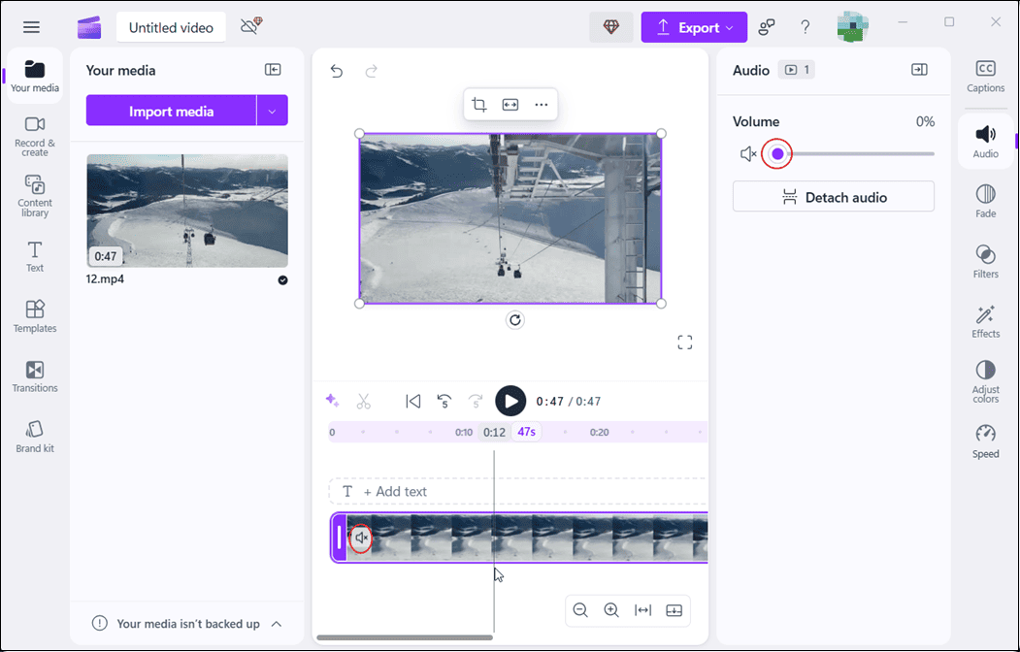Open the Transitions panel
1020x652 pixels.
pos(34,376)
